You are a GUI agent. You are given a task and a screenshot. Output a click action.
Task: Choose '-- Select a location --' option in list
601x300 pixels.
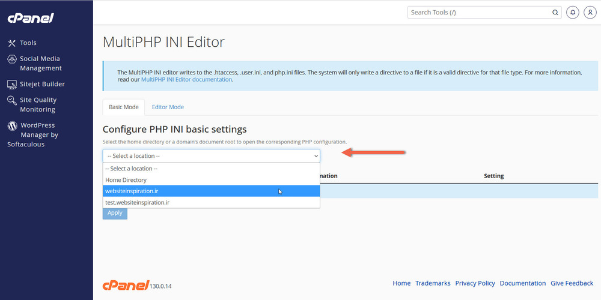tap(211, 169)
